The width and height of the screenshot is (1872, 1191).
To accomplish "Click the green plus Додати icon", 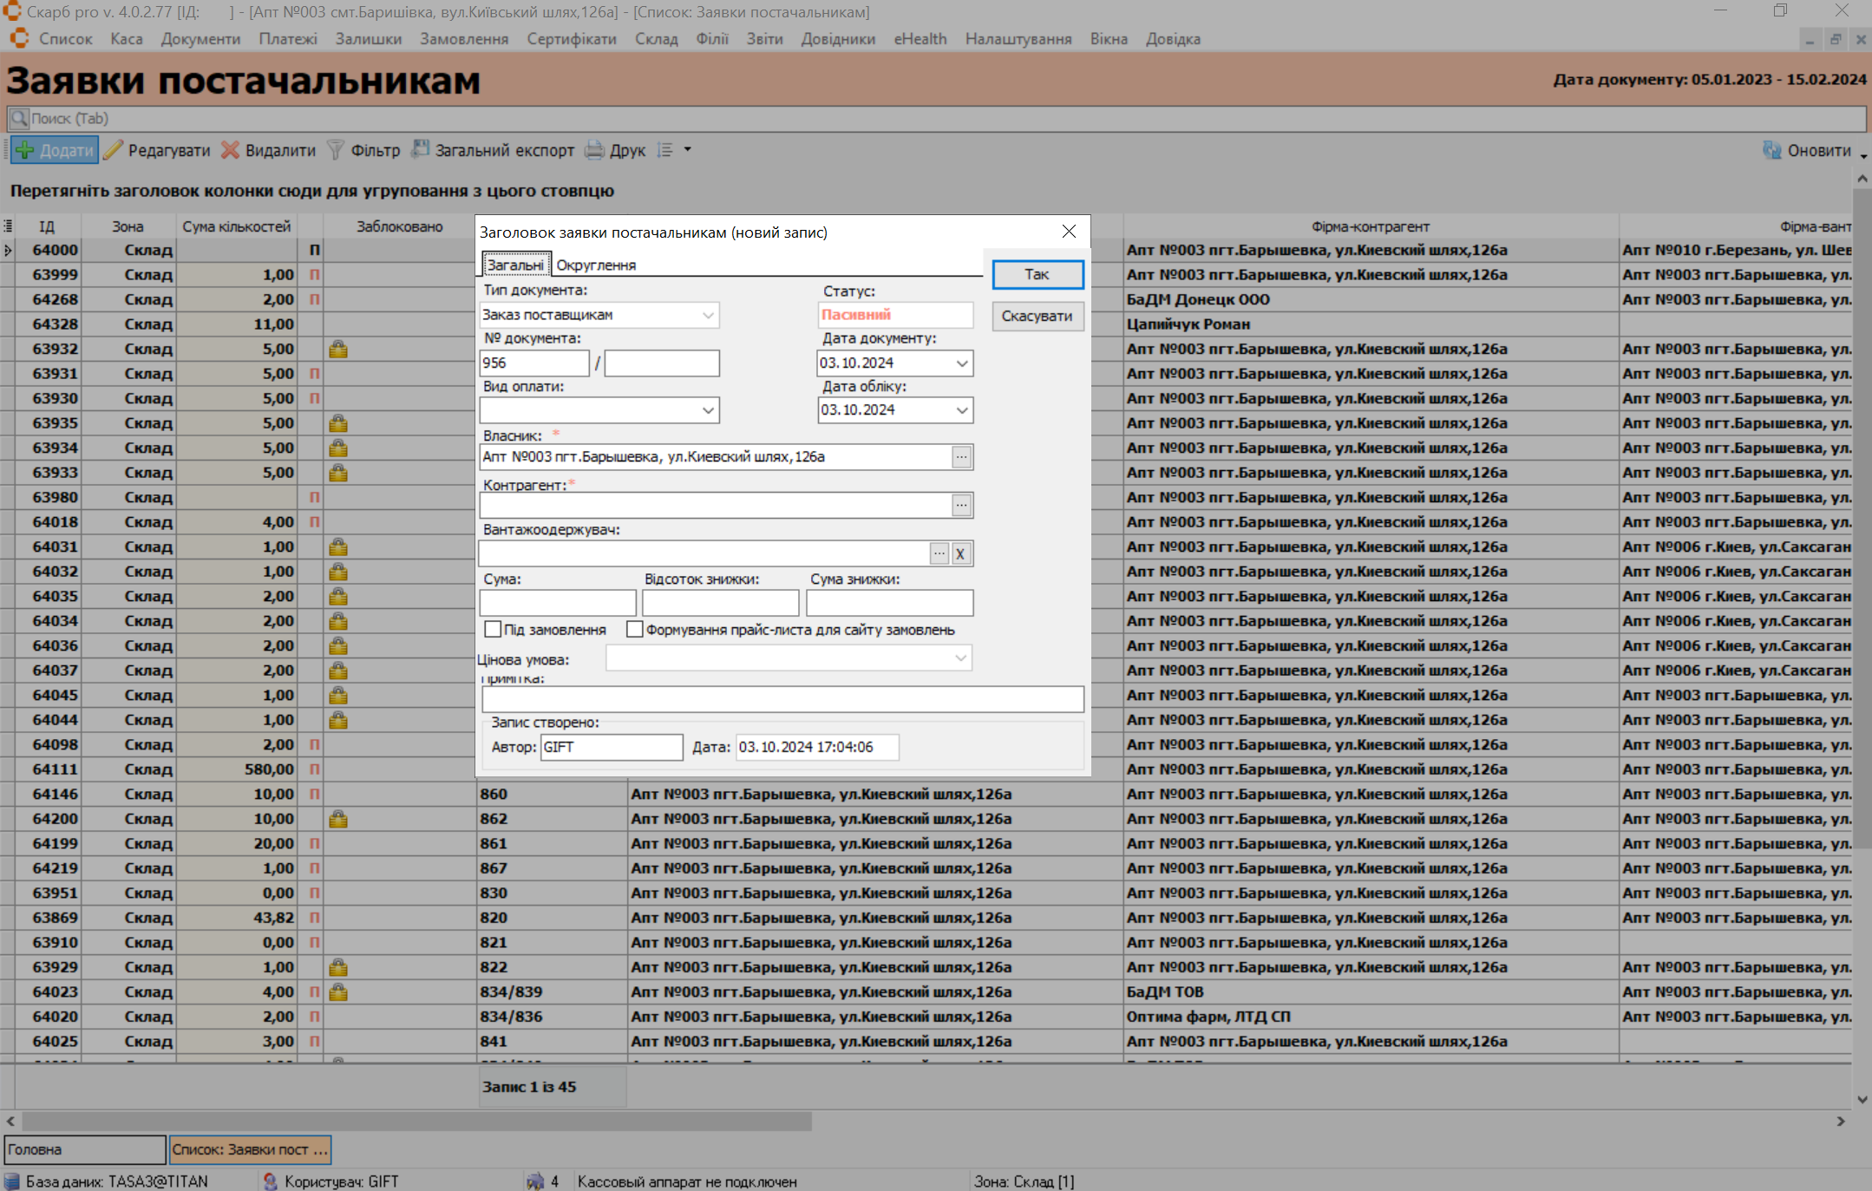I will tap(25, 150).
